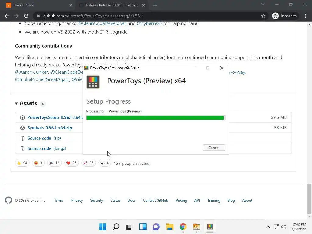Download Symbols-0.56.1-x64.zip
Screen dimensions: 312x234
50,128
